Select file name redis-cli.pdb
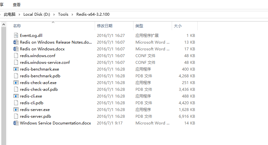Image resolution: width=268 pixels, height=145 pixels. click(32, 103)
